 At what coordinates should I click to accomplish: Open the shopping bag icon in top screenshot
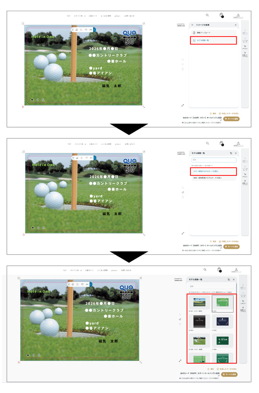pyautogui.click(x=221, y=15)
